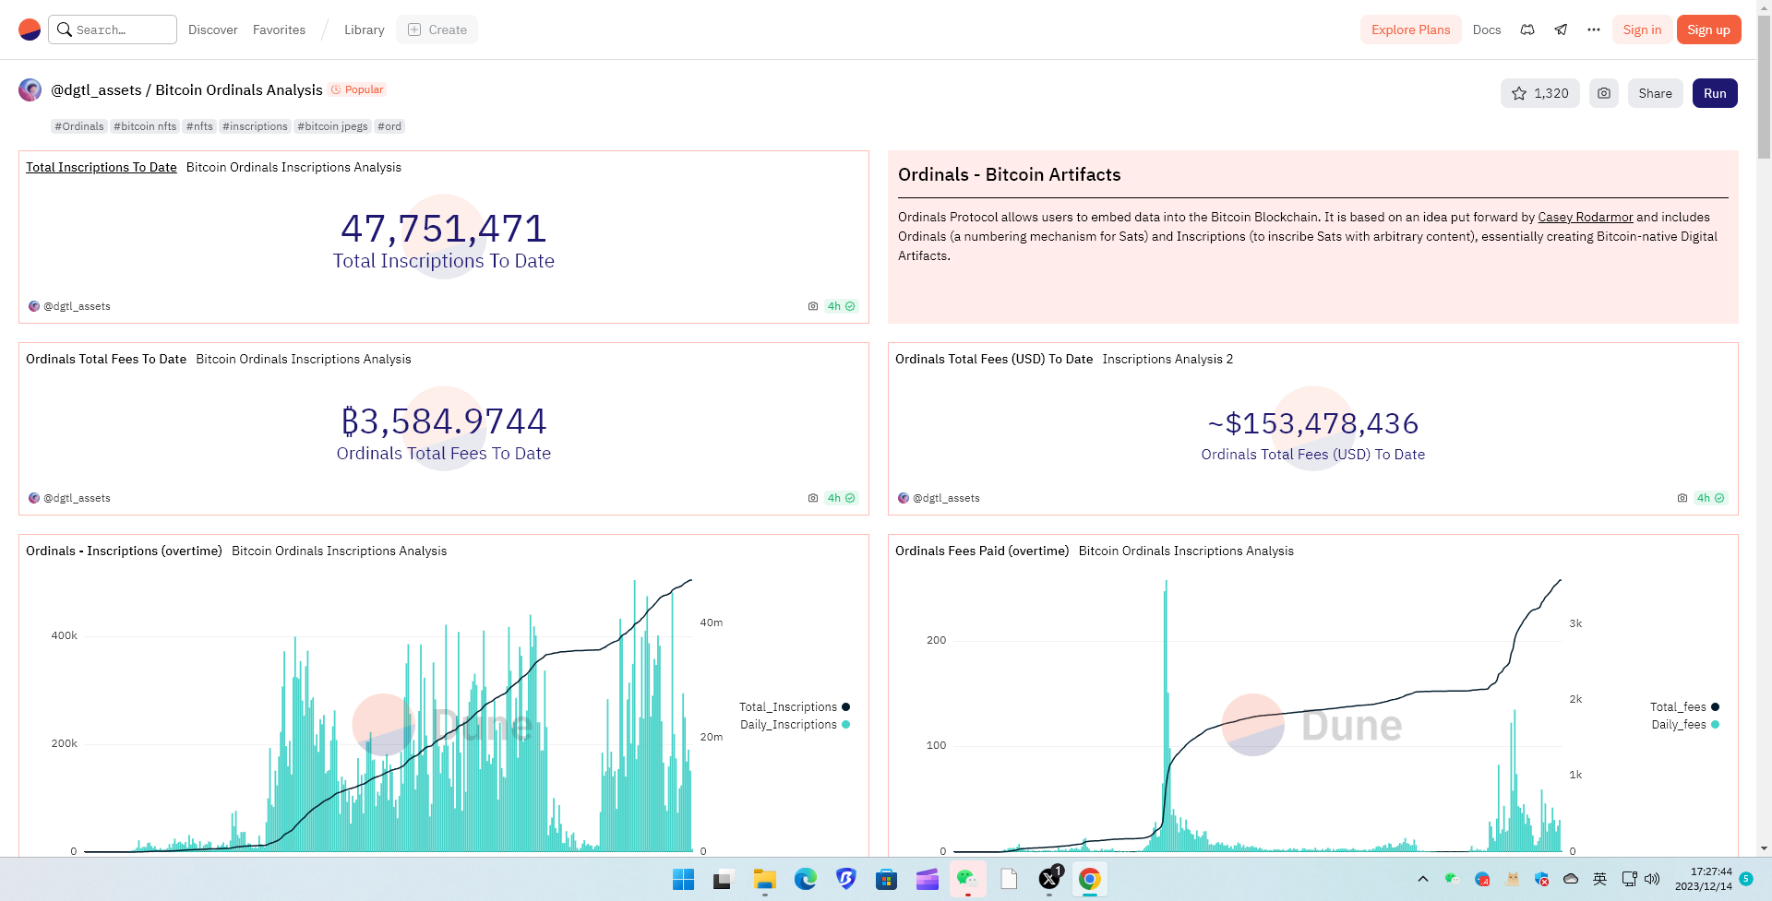Click the 4h refresh status on Fees USD card

coord(1710,498)
